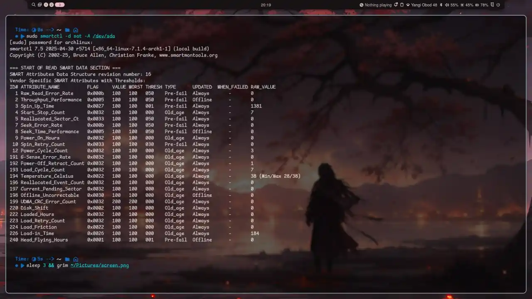Image resolution: width=532 pixels, height=299 pixels.
Task: Open the window overview icon beside search
Action: point(39,5)
